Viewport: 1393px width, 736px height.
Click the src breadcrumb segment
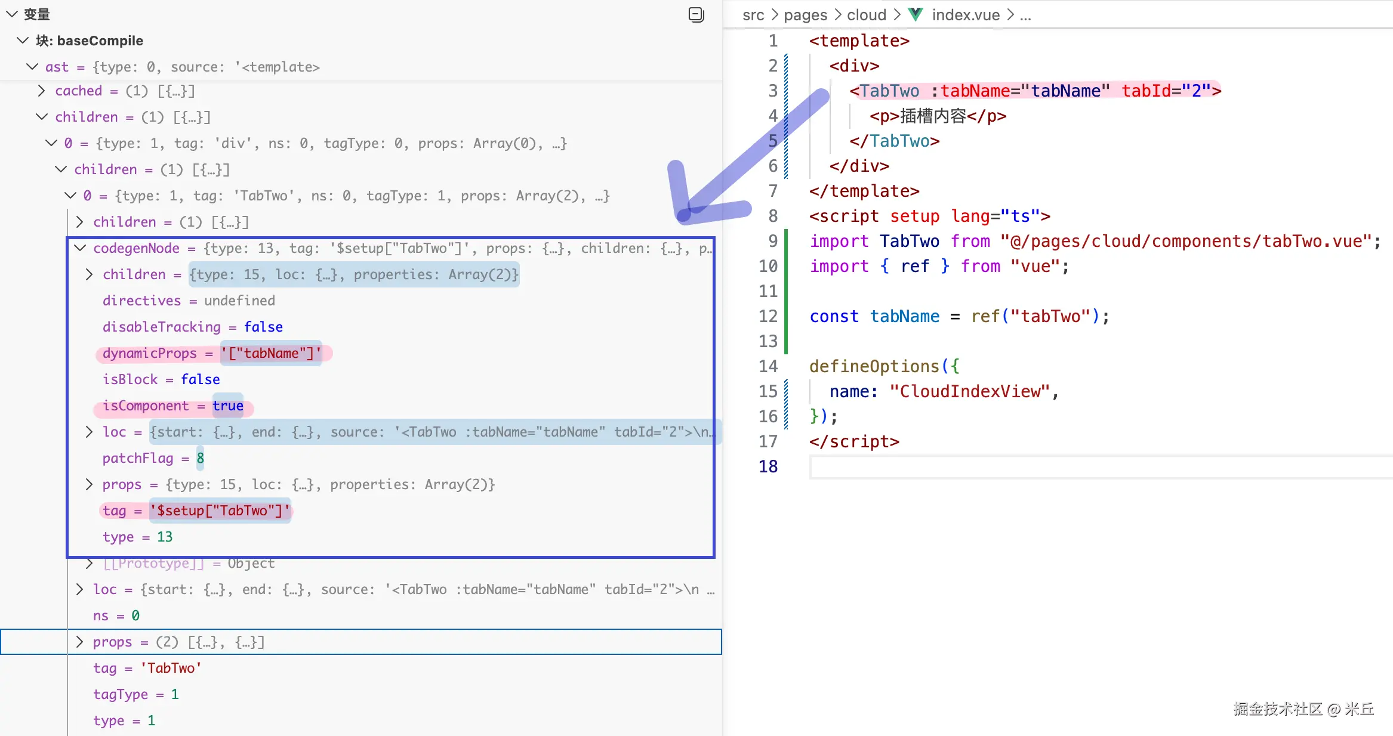[x=753, y=15]
